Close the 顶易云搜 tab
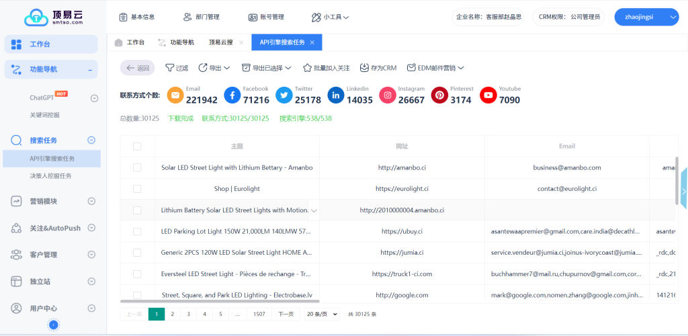 [241, 42]
